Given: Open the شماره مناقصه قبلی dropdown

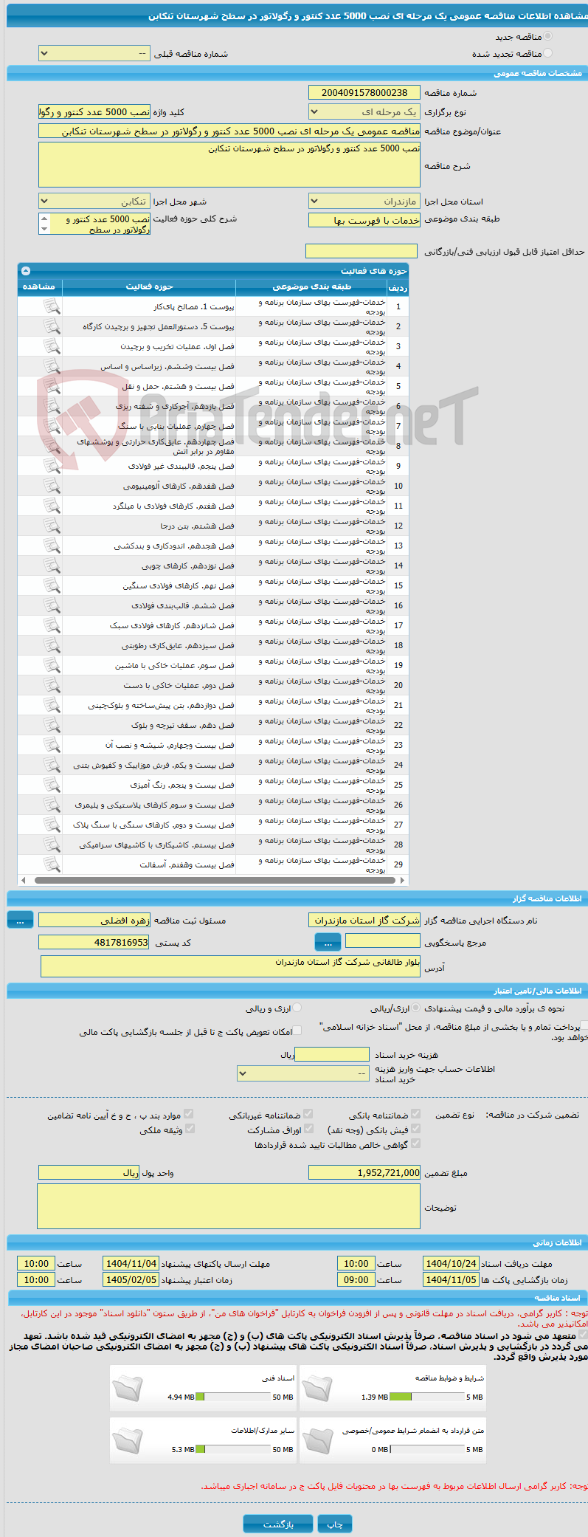Looking at the screenshot, I should [x=94, y=54].
